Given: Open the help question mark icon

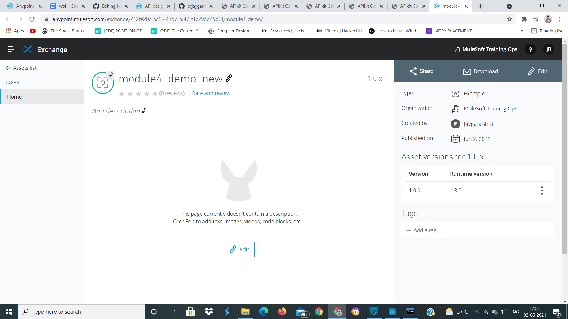Looking at the screenshot, I should [530, 49].
